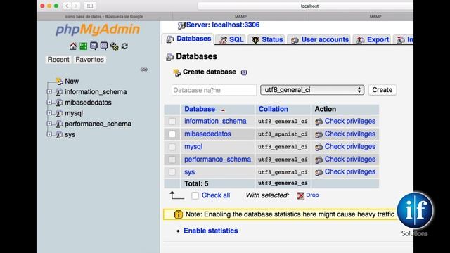
Task: Click information_schema database icon in tree
Action: pyautogui.click(x=59, y=92)
